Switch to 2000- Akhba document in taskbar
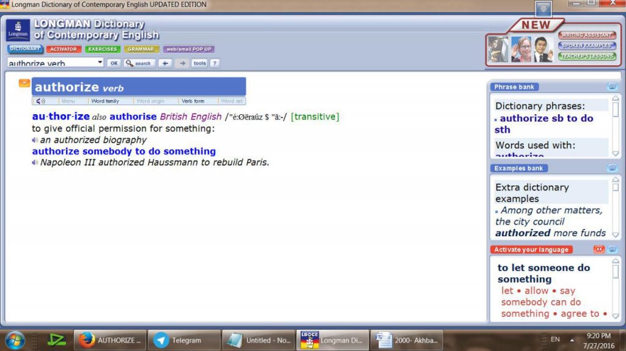Image resolution: width=626 pixels, height=351 pixels. [407, 340]
